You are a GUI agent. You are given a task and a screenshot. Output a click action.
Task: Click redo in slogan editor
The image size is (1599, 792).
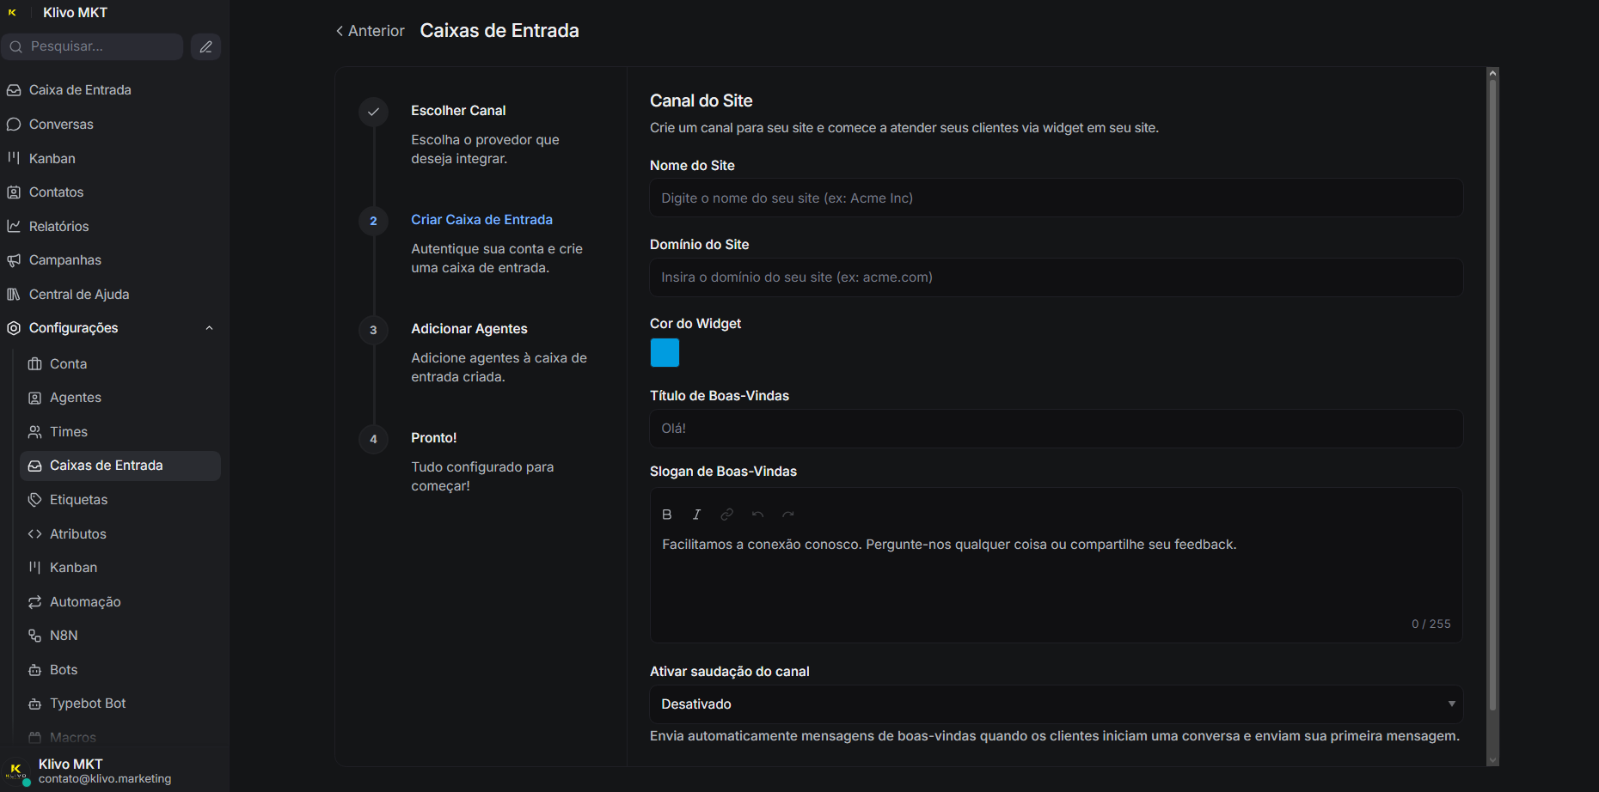[x=788, y=515]
